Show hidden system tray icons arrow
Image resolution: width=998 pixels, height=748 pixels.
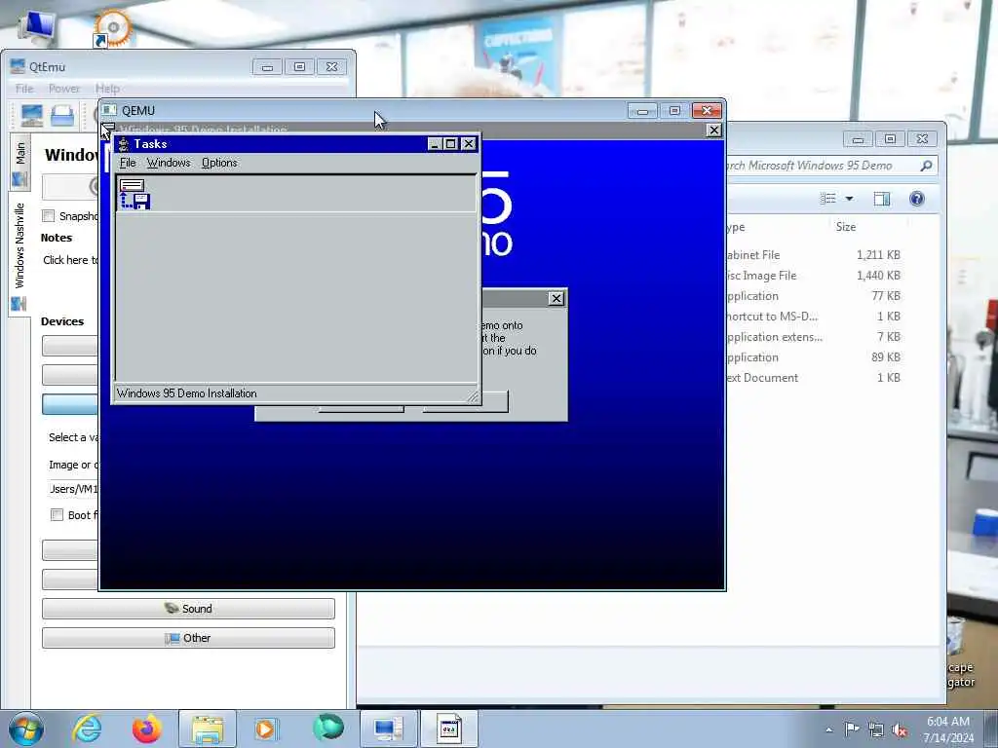click(x=828, y=730)
